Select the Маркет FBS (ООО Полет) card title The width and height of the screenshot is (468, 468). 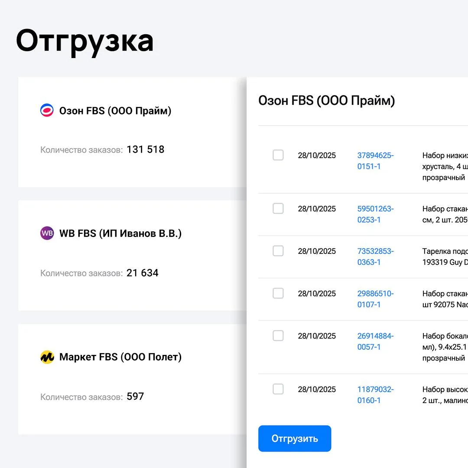(x=120, y=357)
